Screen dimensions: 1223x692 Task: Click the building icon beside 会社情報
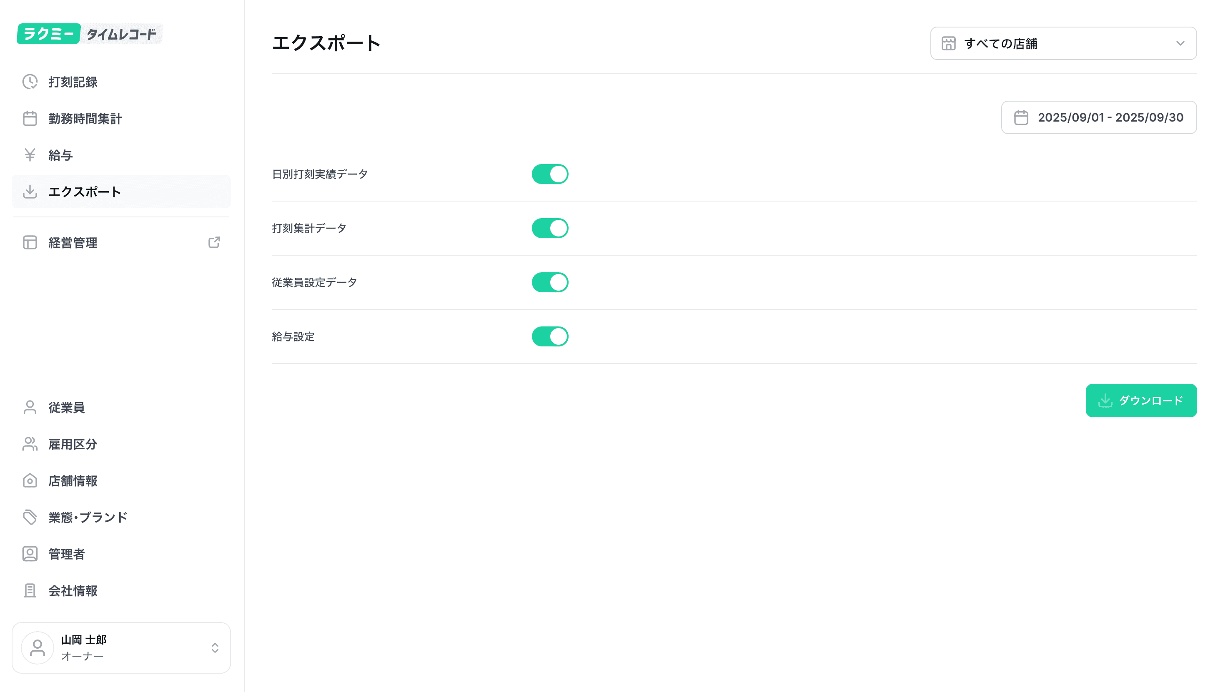point(30,590)
